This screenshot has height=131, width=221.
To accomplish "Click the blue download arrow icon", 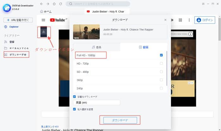I will (x=44, y=32).
